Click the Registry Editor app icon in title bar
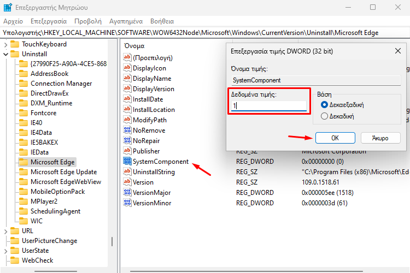The height and width of the screenshot is (273, 410). coord(8,7)
